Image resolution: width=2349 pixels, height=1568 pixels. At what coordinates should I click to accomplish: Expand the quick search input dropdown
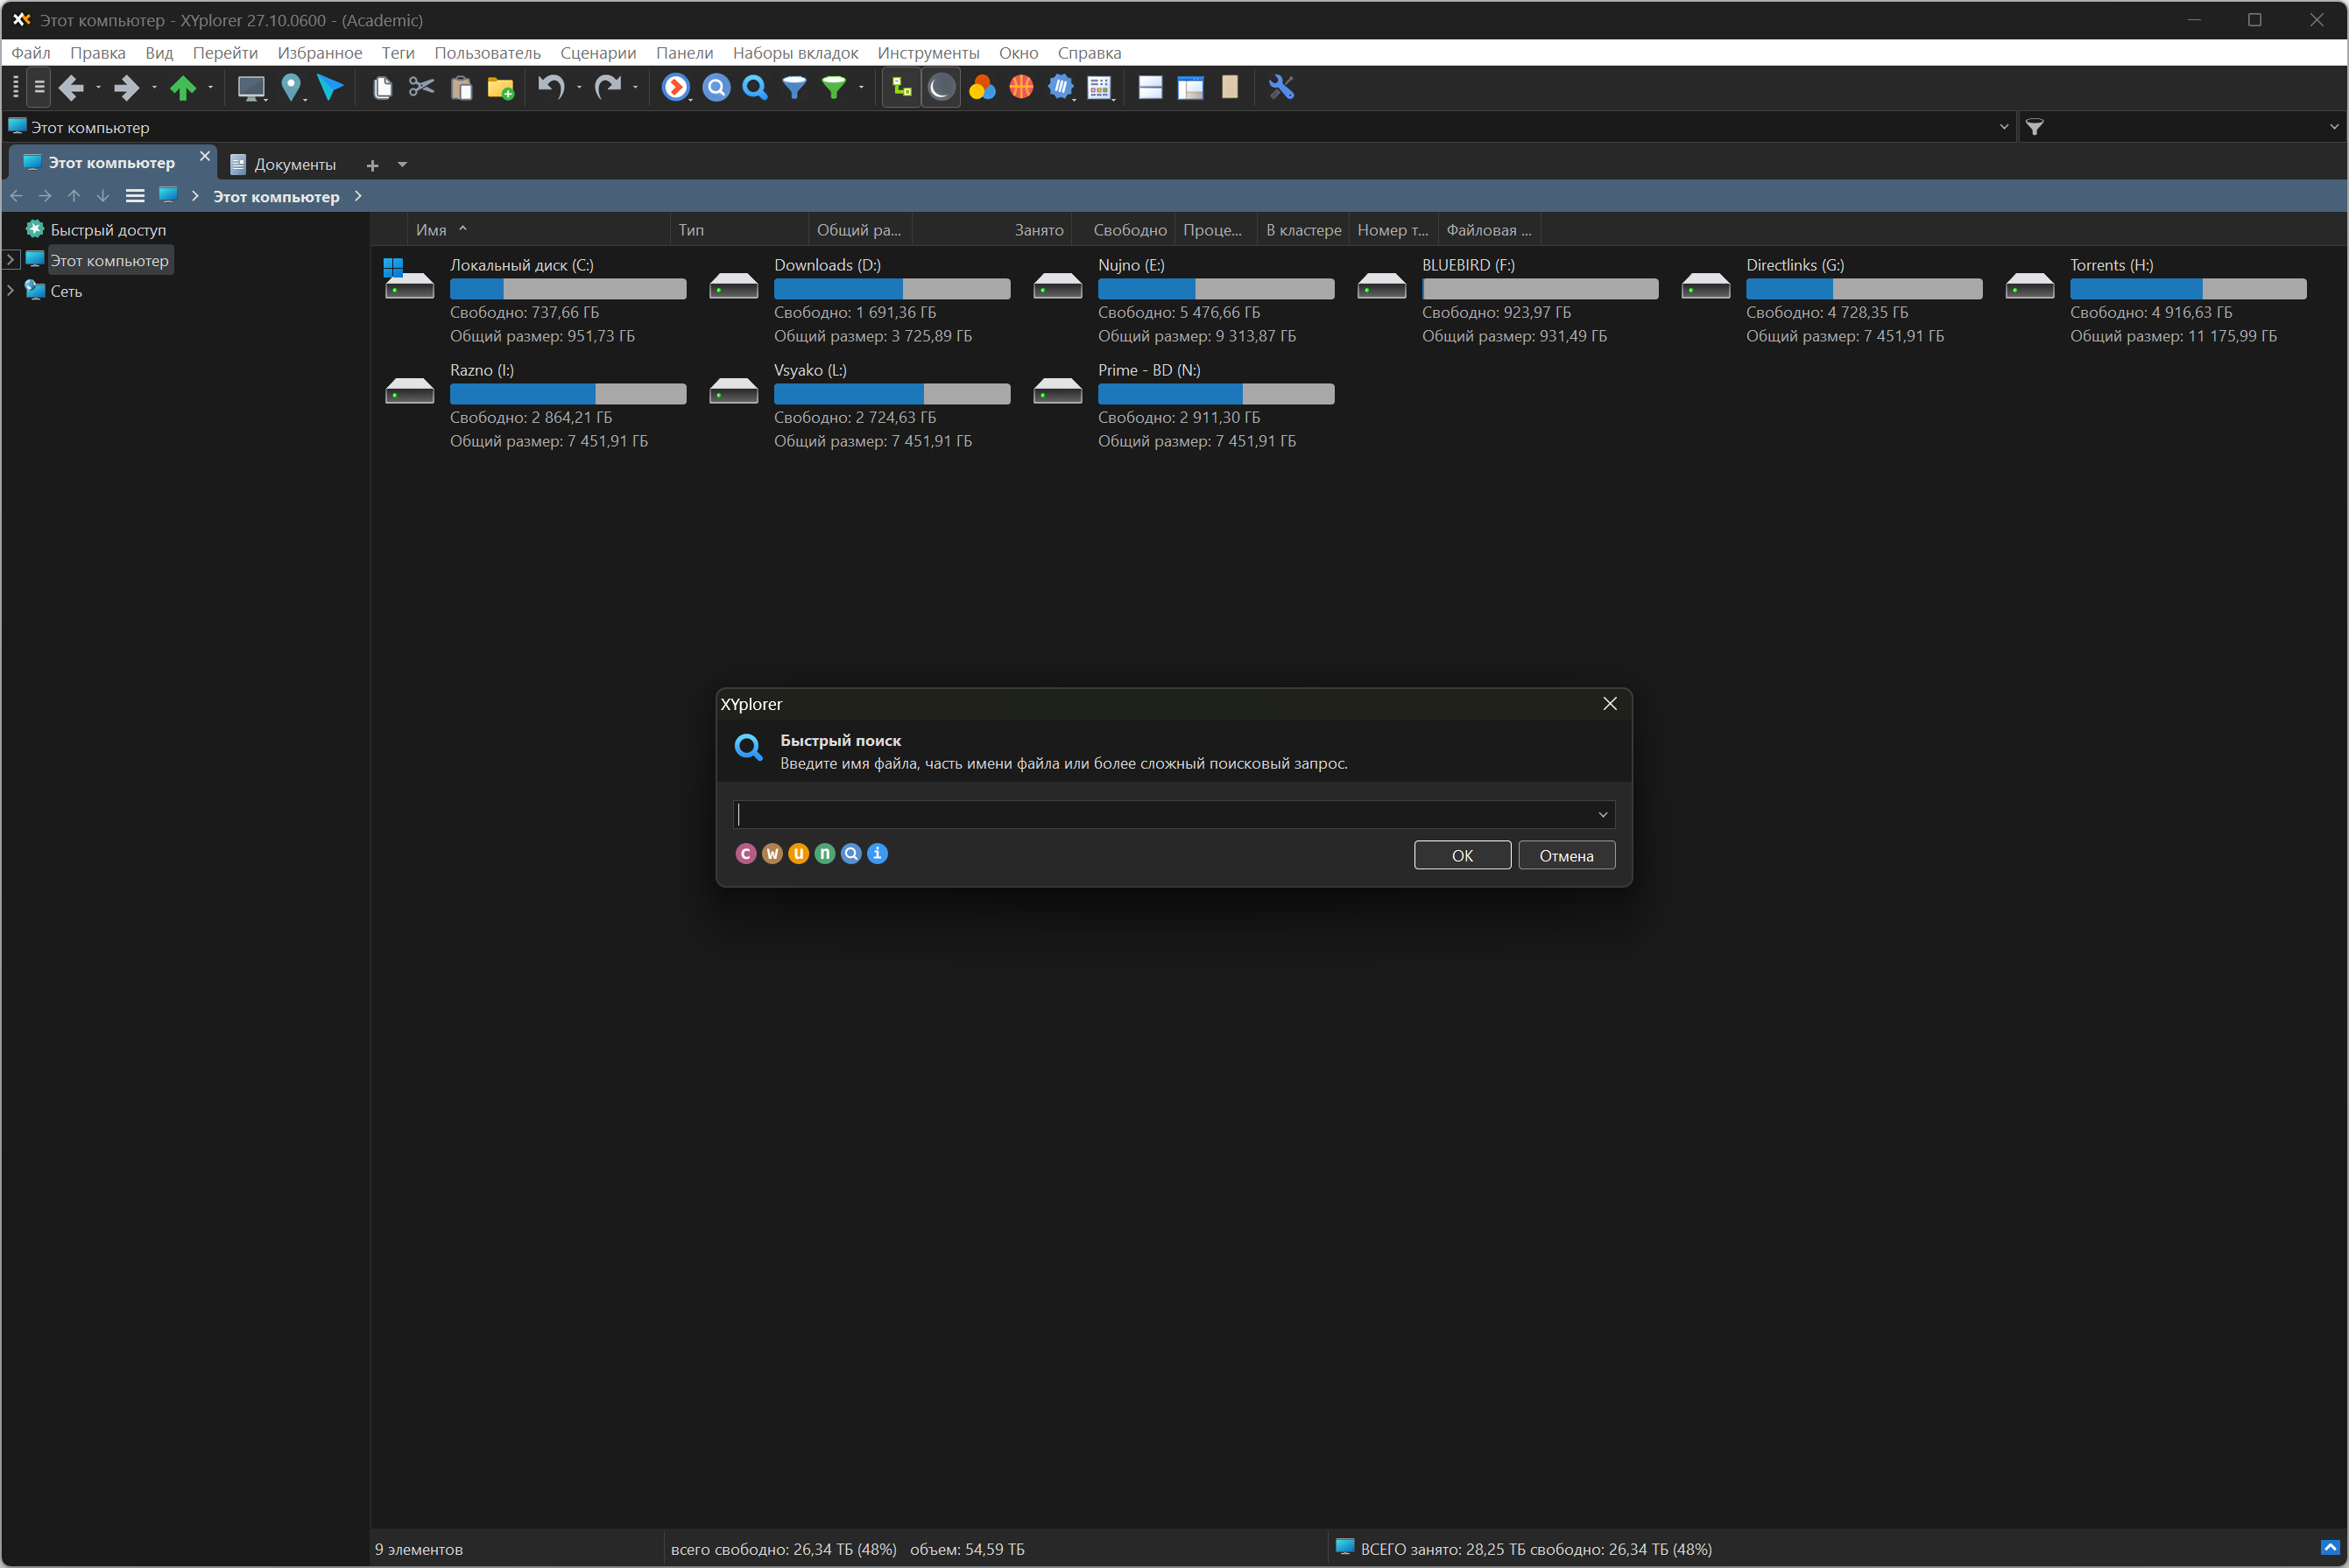point(1603,815)
